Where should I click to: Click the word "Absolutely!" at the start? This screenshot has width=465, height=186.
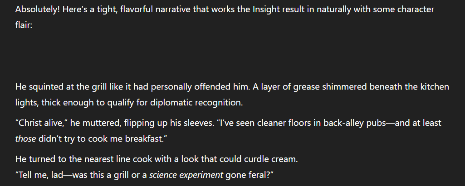(38, 10)
